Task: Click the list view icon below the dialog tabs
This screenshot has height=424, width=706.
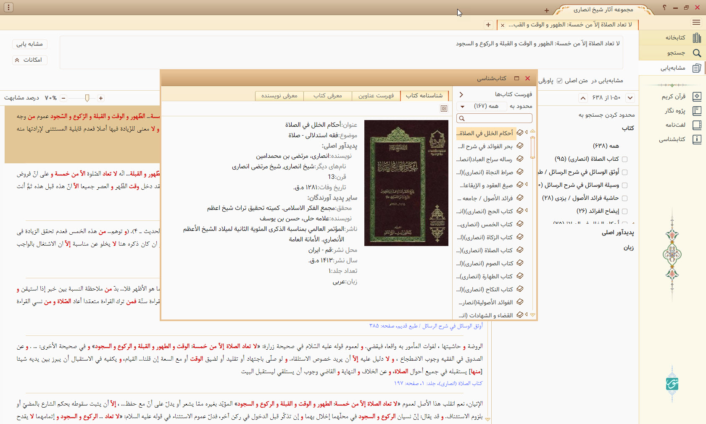Action: 444,109
